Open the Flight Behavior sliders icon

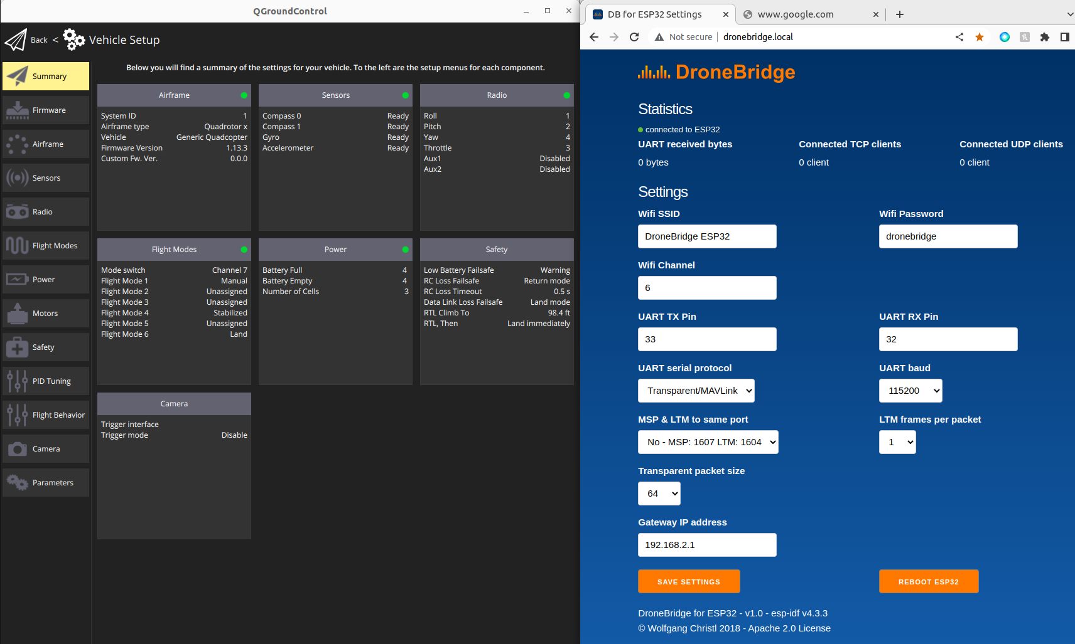tap(18, 415)
